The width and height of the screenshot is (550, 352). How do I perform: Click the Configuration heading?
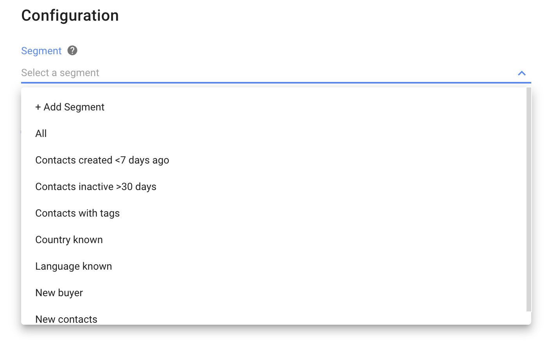(x=70, y=16)
